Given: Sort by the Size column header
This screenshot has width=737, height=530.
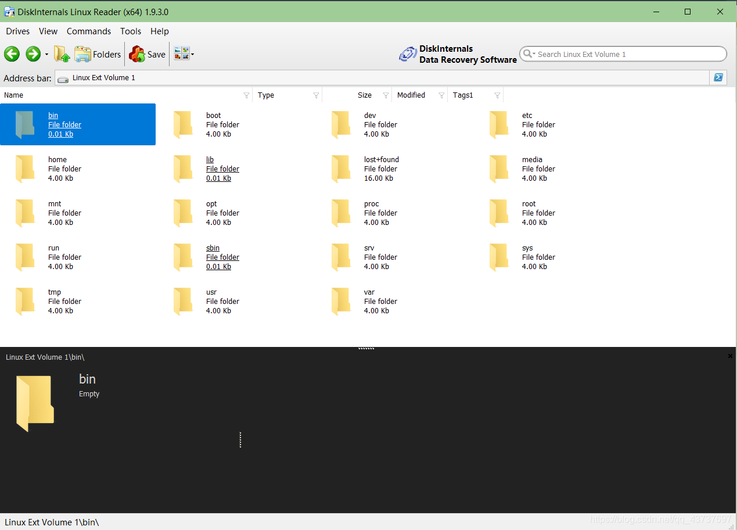Looking at the screenshot, I should tap(365, 95).
